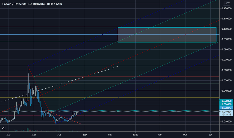This screenshot has width=234, height=138.
Task: Select the translucent target zone rectangle
Action: (x=167, y=35)
